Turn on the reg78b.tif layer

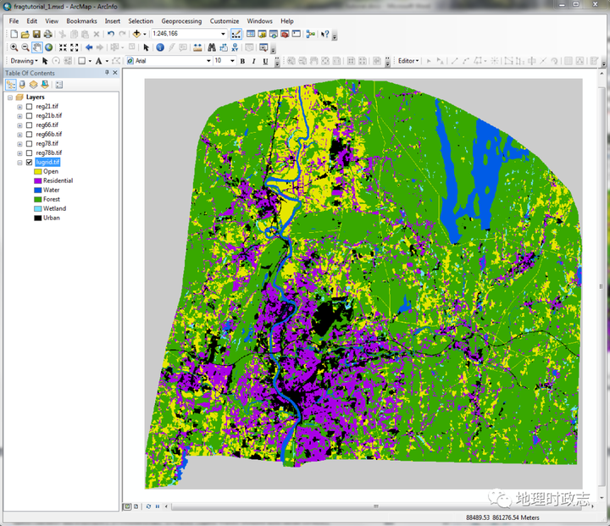(x=30, y=152)
